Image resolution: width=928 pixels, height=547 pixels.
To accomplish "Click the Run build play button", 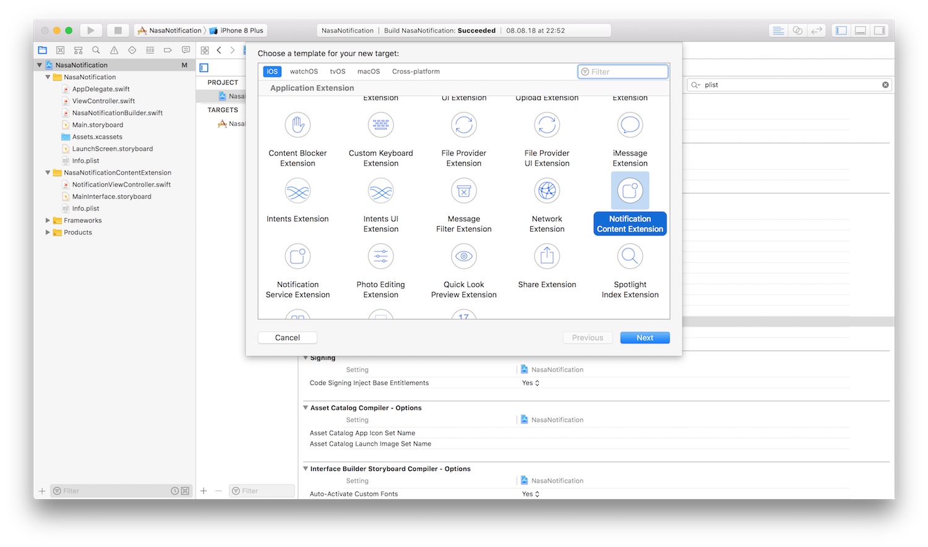I will (x=90, y=30).
